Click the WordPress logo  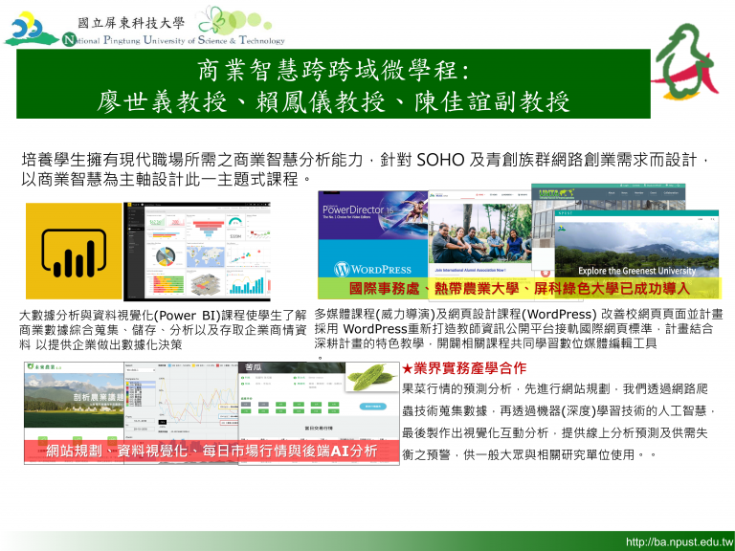pos(372,269)
